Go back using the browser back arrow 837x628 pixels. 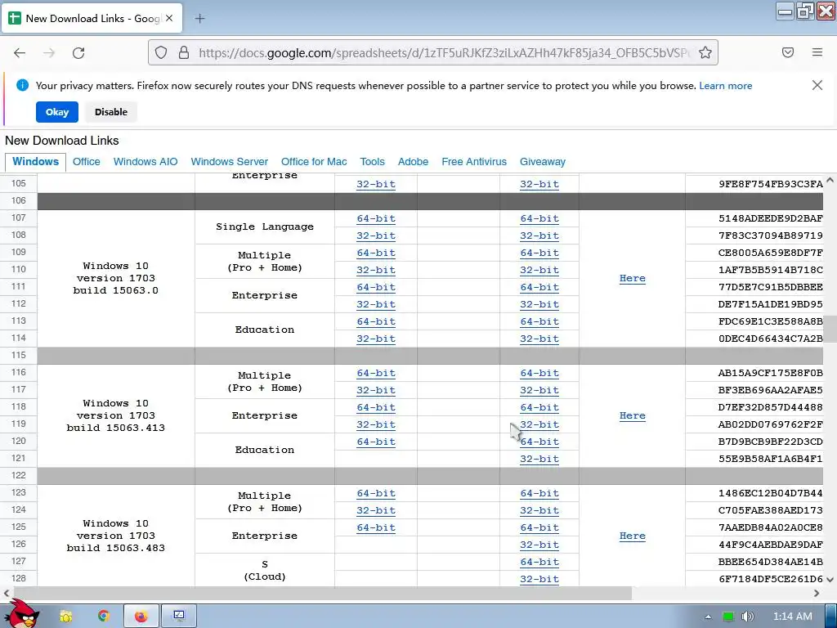(x=20, y=52)
